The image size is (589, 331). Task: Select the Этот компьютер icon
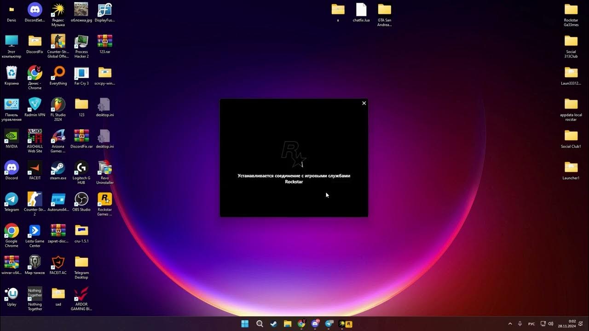pos(12,46)
